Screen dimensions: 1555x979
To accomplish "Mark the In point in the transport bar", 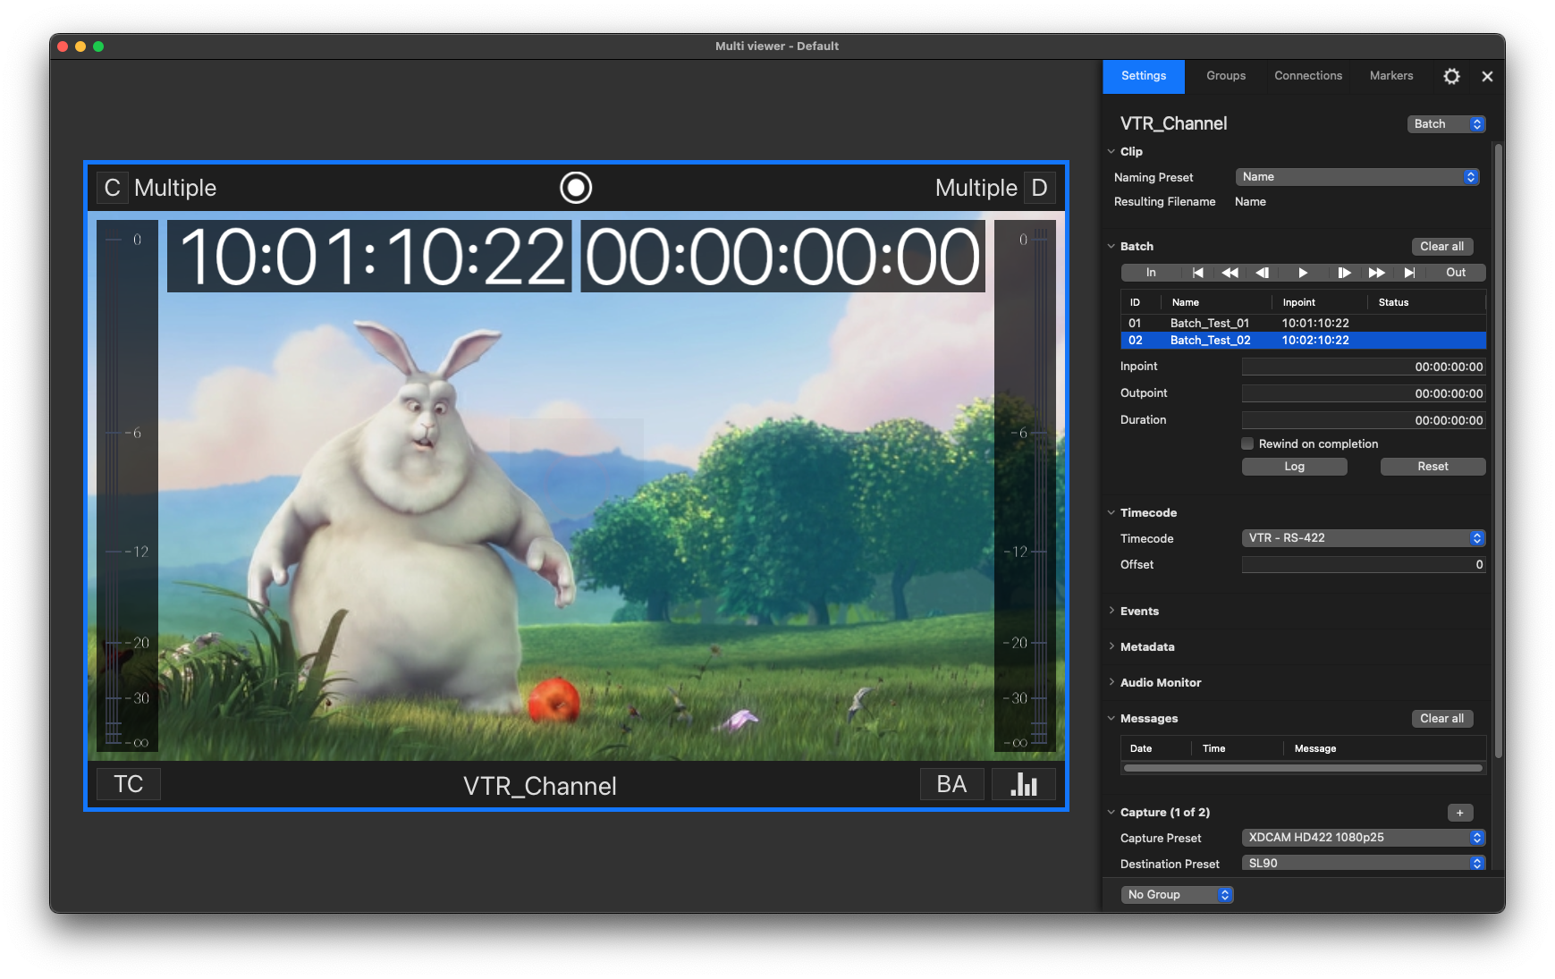I will coord(1151,273).
